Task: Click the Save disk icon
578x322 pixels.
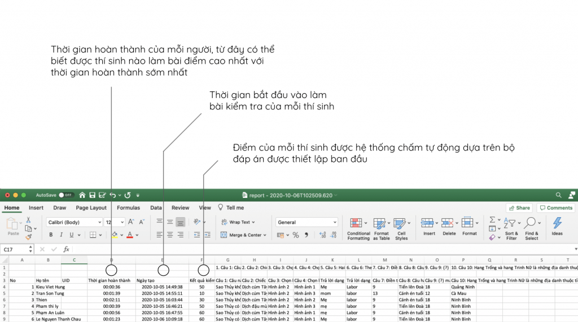Action: coord(92,195)
